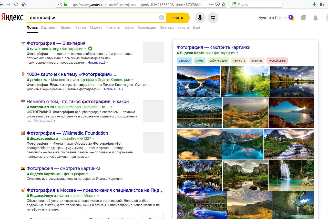This screenshot has width=328, height=219.
Task: Bookmark this page with star icon
Action: tap(224, 4)
